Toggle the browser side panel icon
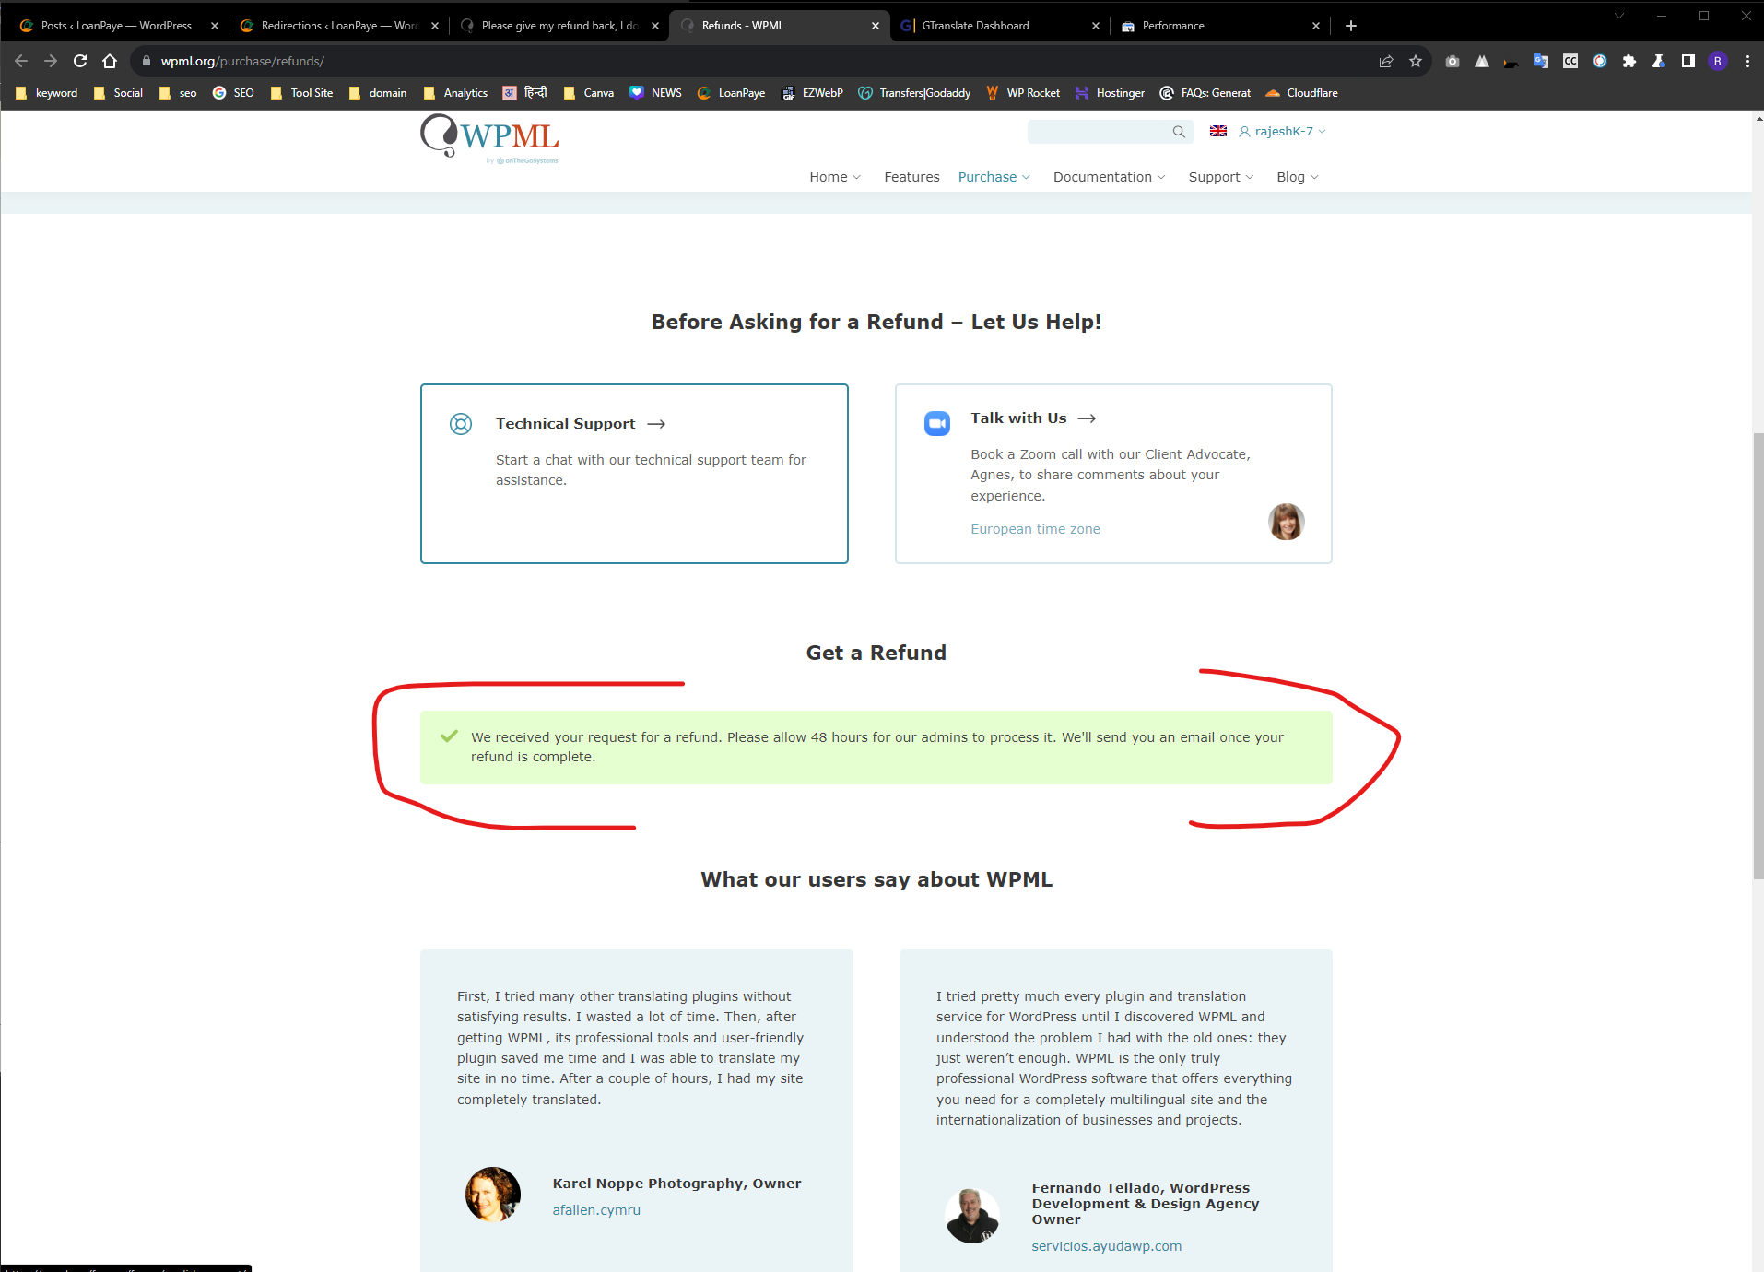The image size is (1764, 1272). coord(1688,61)
